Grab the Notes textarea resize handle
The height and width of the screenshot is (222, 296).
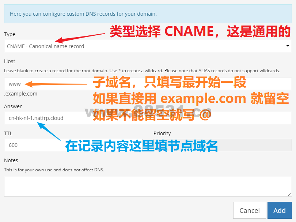point(290,194)
